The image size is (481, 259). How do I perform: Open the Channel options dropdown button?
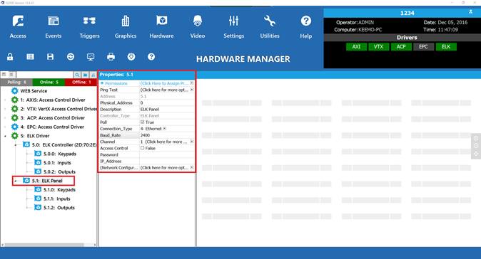192,142
